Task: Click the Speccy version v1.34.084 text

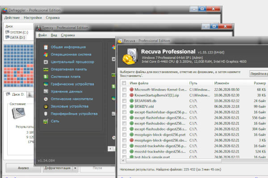Action: 46,161
